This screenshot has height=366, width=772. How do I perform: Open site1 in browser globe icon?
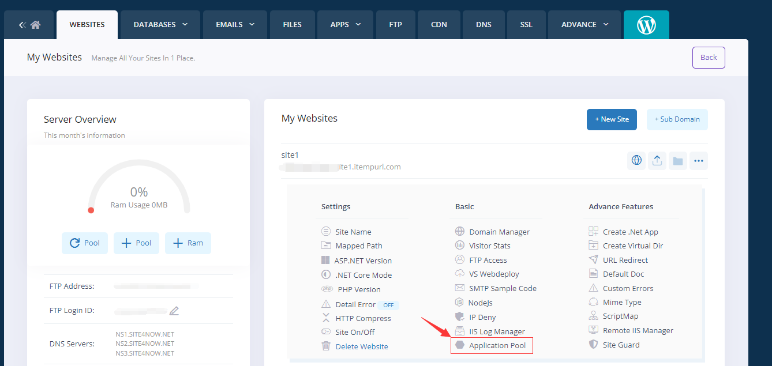tap(636, 161)
